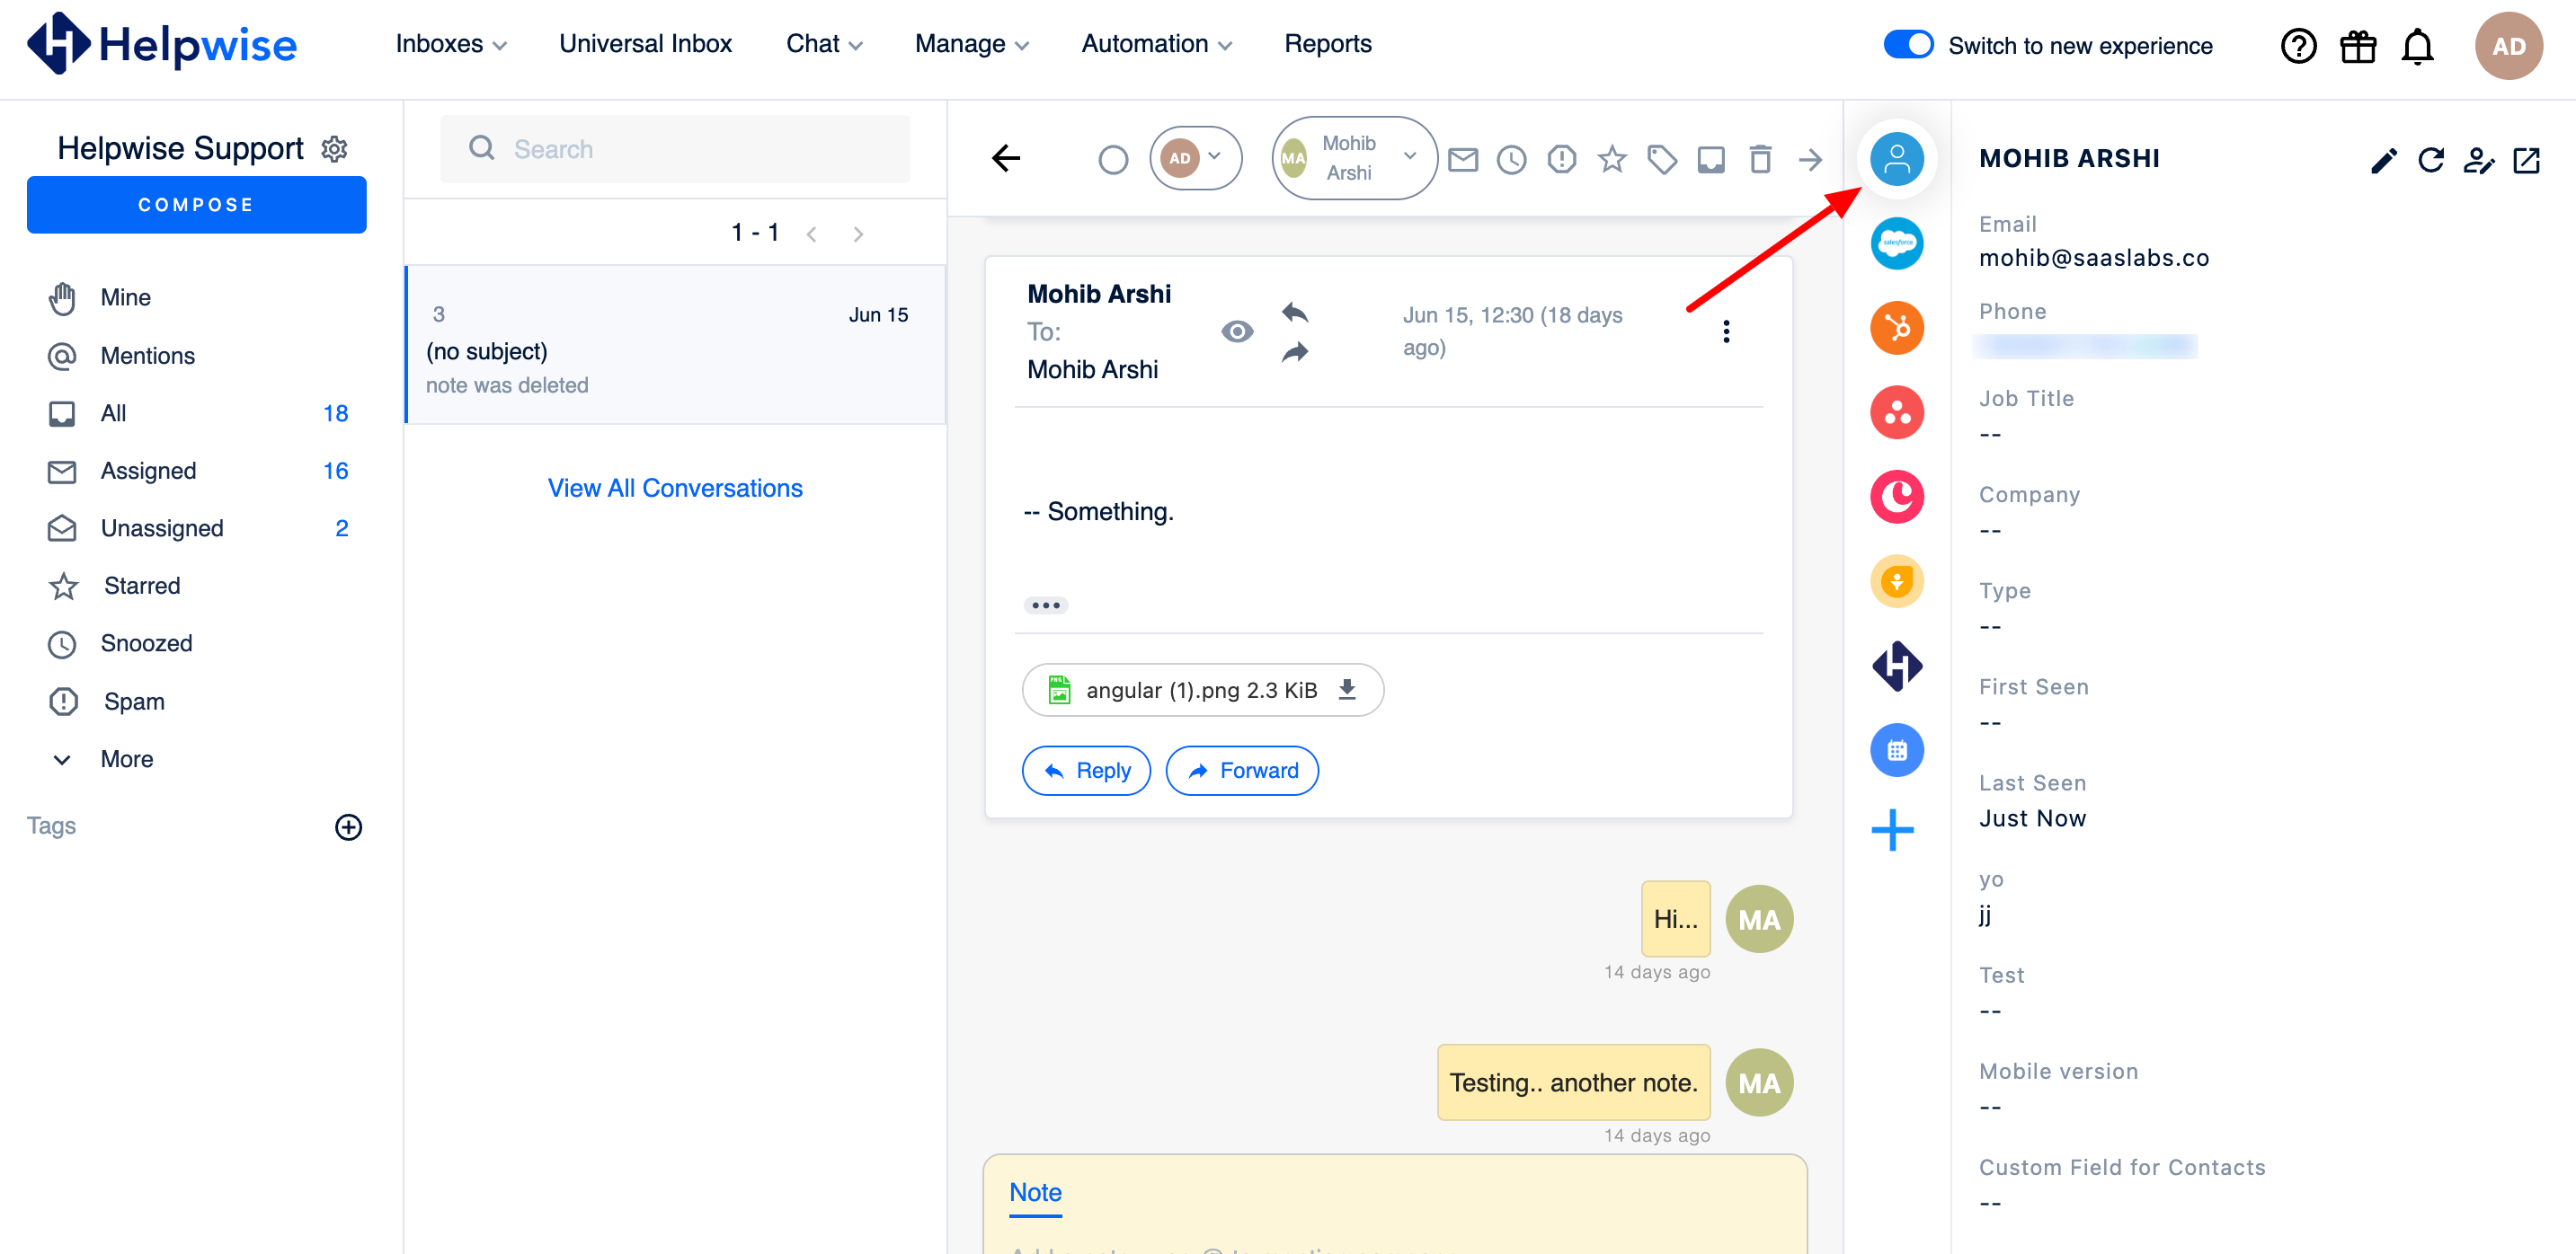
Task: Open Reports
Action: (x=1327, y=44)
